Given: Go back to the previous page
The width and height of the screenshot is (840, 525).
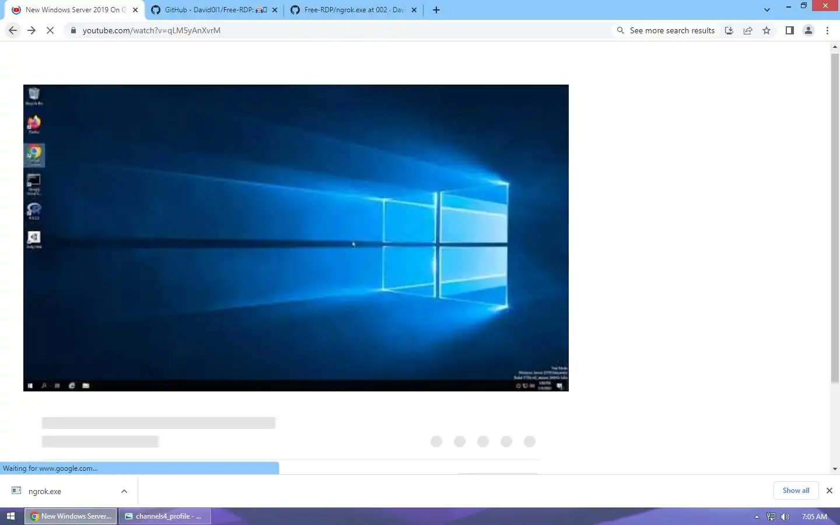Looking at the screenshot, I should (13, 30).
